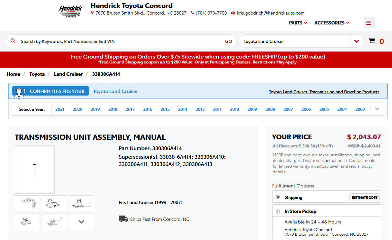
Task: Click the Fits Land Cruiser (1999 - 2007) text
Action: click(x=150, y=202)
